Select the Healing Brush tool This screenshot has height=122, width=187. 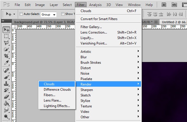click(x=6, y=70)
